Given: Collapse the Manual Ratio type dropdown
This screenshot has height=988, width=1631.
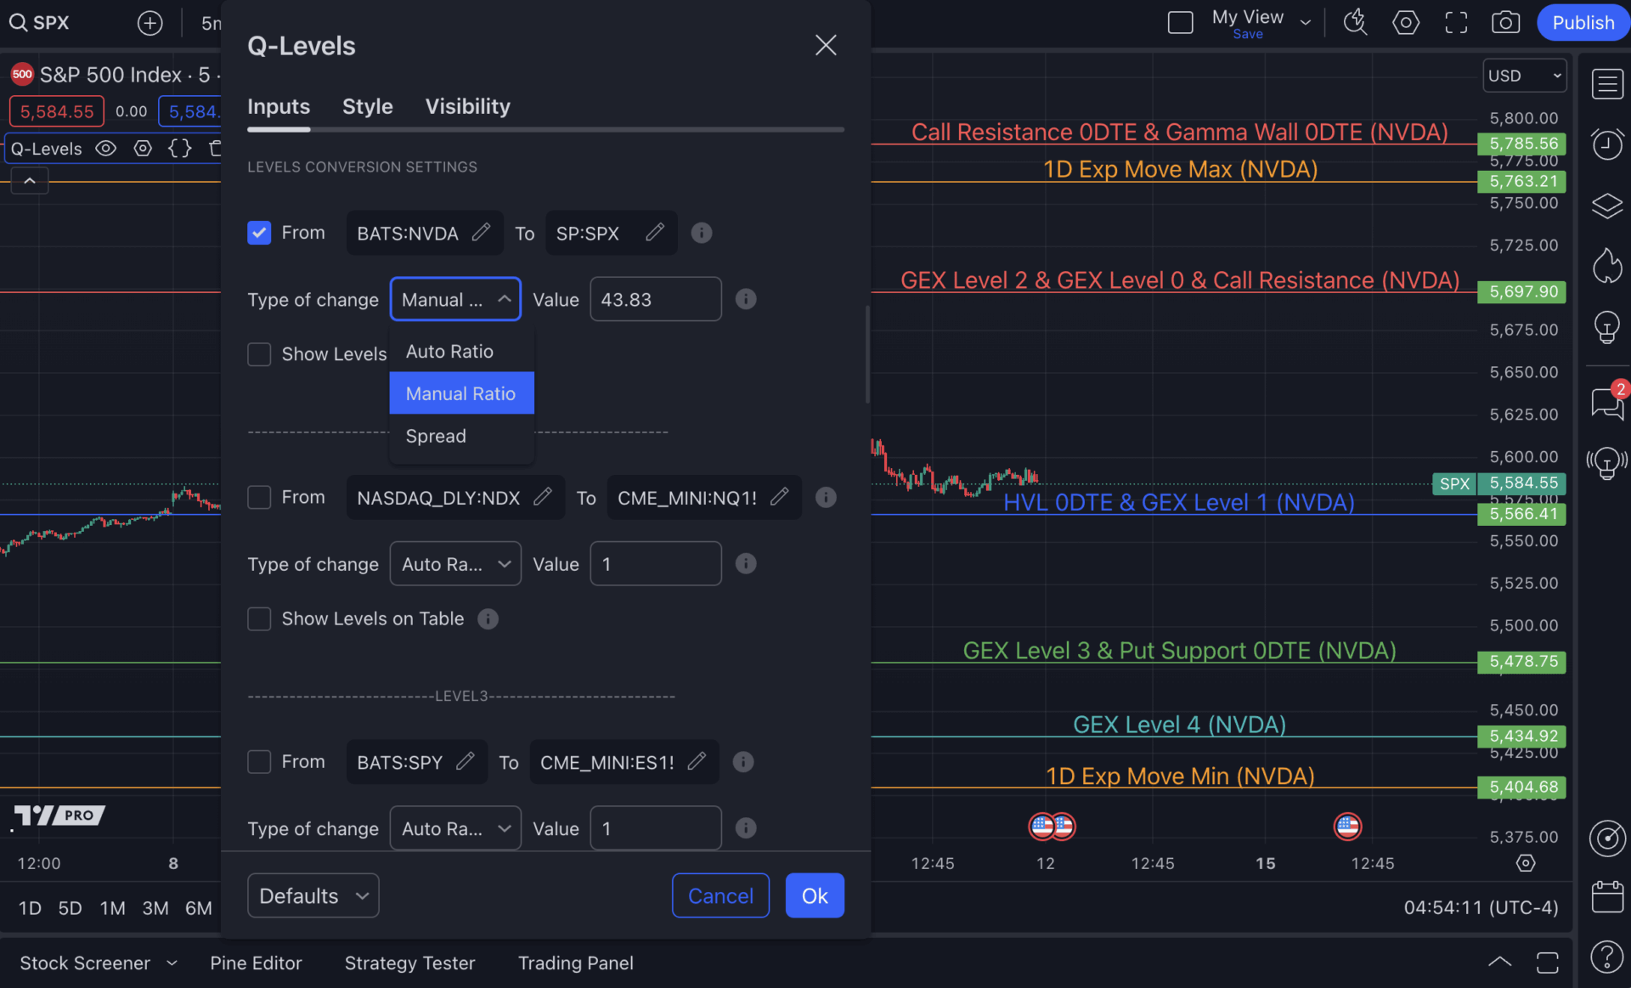Looking at the screenshot, I should 455,299.
